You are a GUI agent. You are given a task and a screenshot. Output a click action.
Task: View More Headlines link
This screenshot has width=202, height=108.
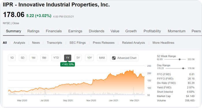[163, 43]
